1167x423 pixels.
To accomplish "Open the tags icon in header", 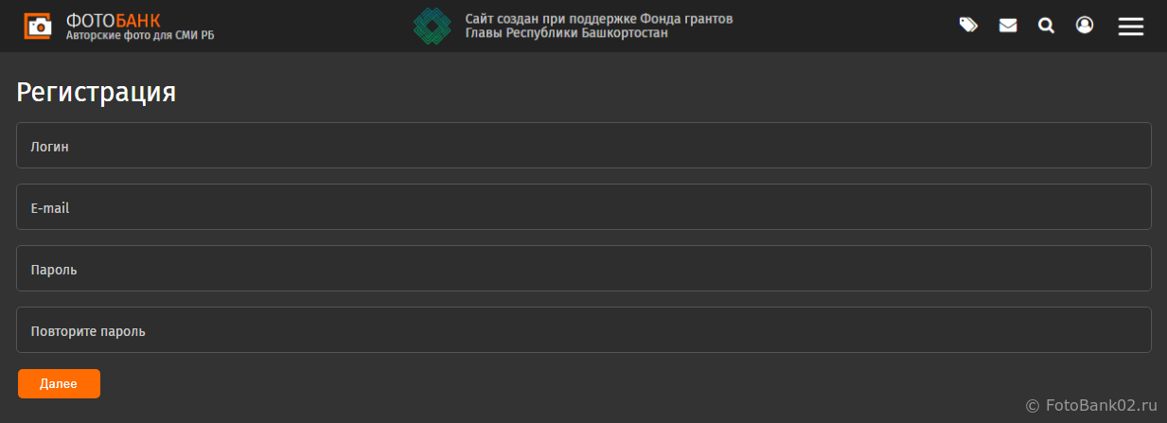I will click(968, 26).
